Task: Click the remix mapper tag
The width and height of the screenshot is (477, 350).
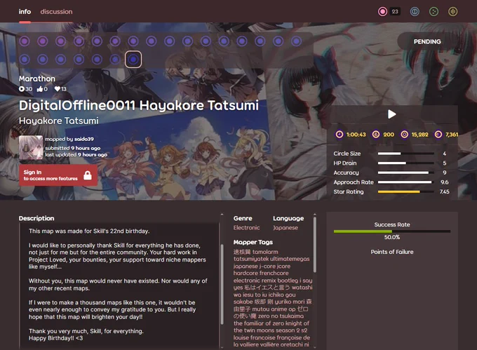Action: point(269,281)
